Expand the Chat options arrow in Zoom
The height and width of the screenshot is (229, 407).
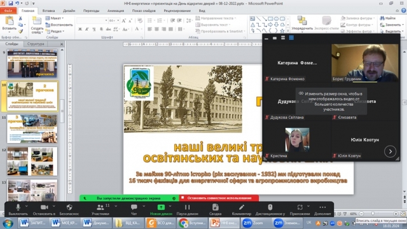pos(144,206)
